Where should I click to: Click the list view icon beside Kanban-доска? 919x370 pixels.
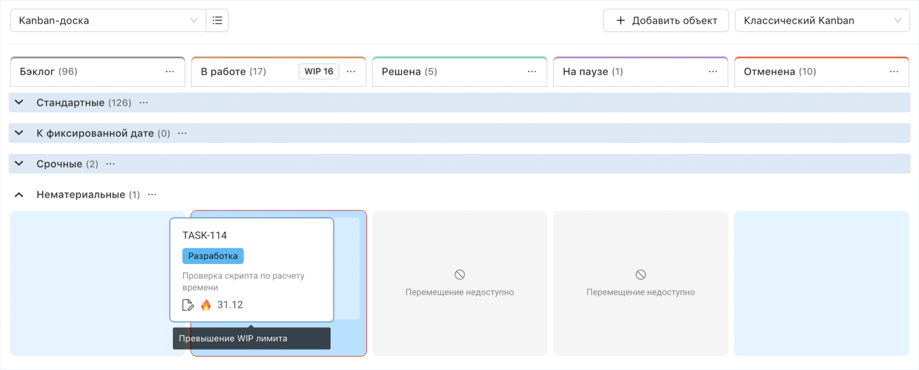click(x=217, y=20)
